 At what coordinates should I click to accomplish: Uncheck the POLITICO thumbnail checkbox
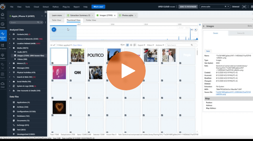click(x=89, y=63)
